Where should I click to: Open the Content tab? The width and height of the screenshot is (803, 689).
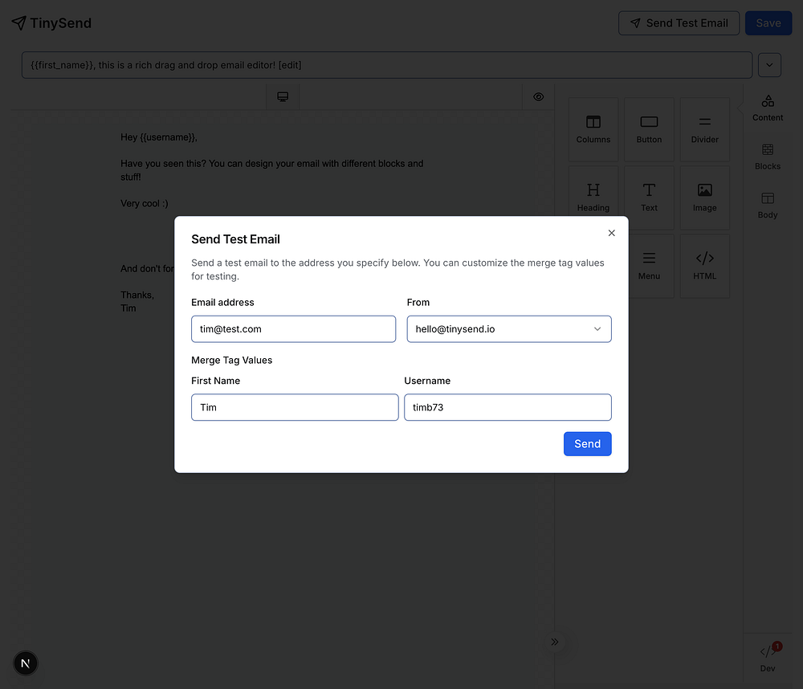coord(768,107)
